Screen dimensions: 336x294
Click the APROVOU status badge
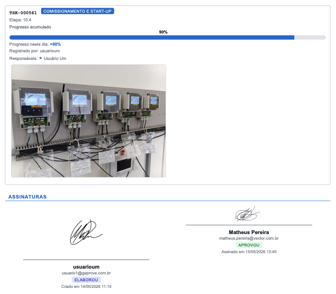pos(249,245)
